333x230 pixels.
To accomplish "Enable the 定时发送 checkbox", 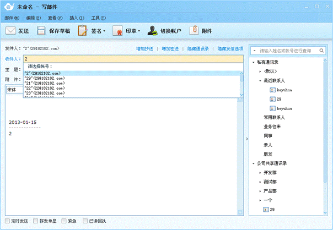I will [x=6, y=221].
